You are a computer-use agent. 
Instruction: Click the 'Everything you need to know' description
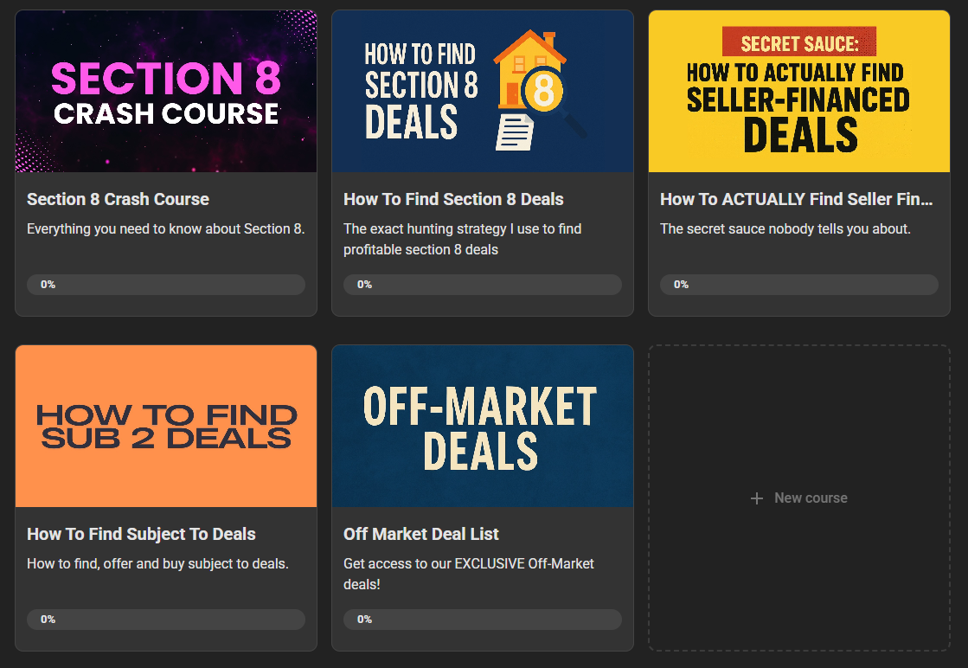165,229
